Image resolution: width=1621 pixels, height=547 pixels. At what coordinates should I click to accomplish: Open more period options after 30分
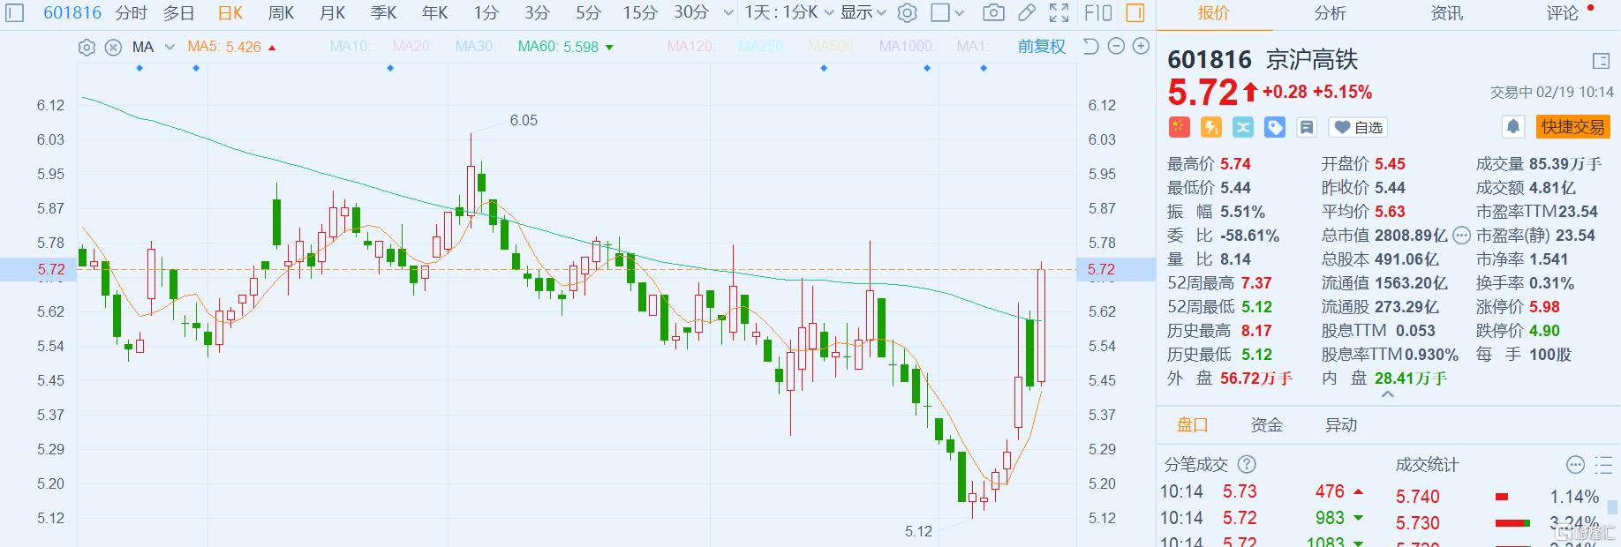(x=728, y=13)
